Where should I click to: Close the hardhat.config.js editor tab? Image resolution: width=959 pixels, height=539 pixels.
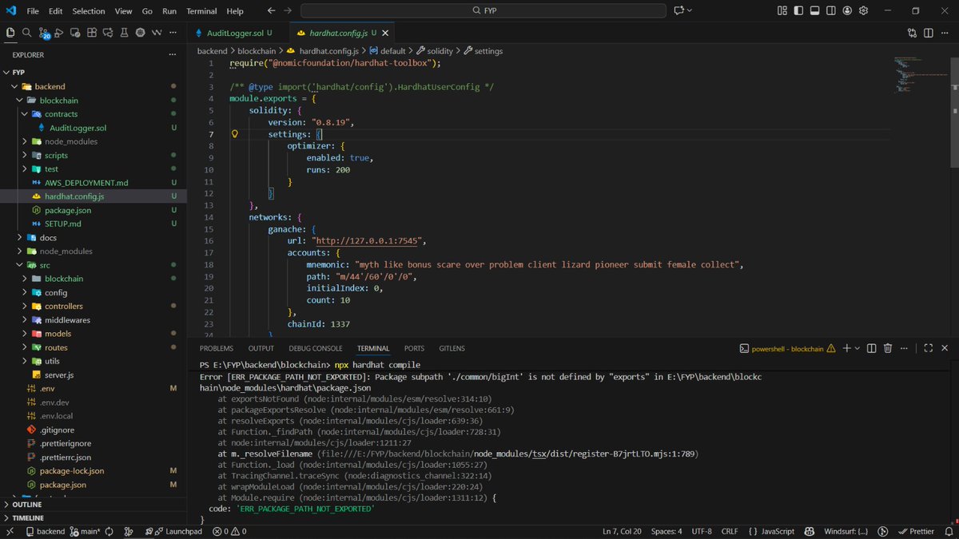point(385,33)
